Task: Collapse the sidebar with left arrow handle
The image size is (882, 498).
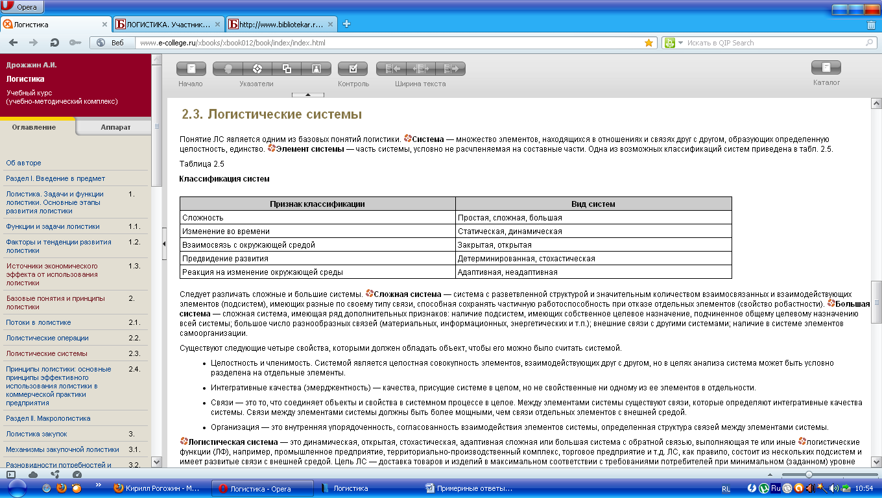Action: coord(164,244)
